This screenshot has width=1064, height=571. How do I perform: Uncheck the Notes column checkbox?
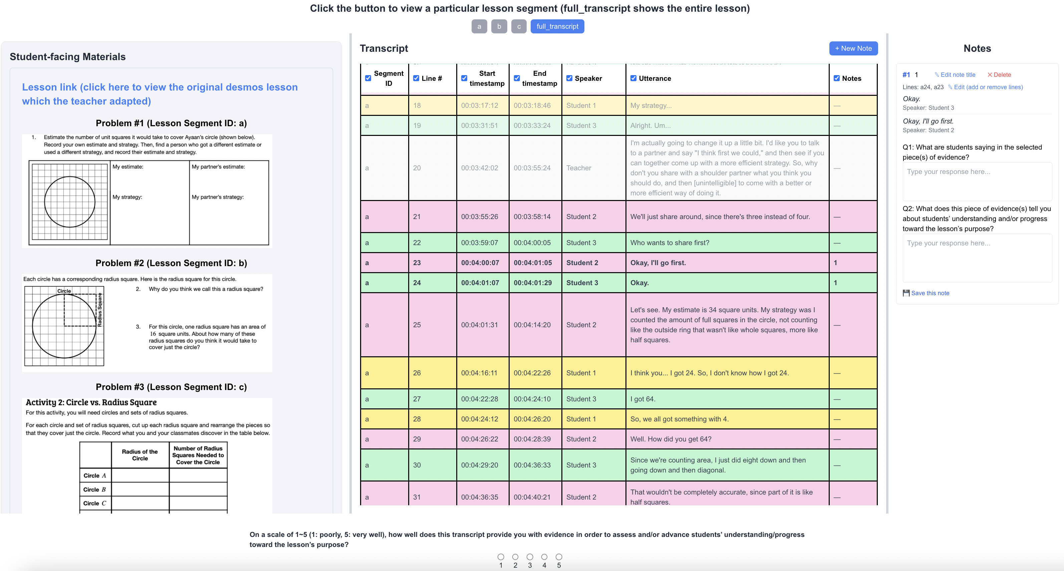pyautogui.click(x=836, y=78)
